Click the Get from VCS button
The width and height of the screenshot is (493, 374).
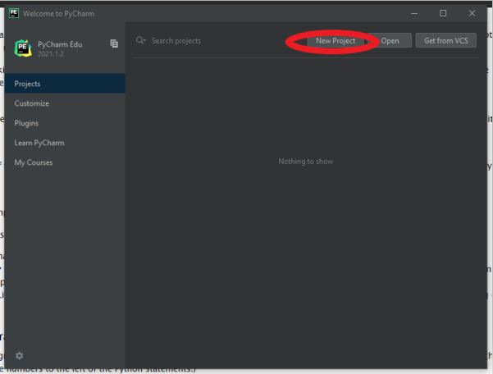[x=446, y=40]
